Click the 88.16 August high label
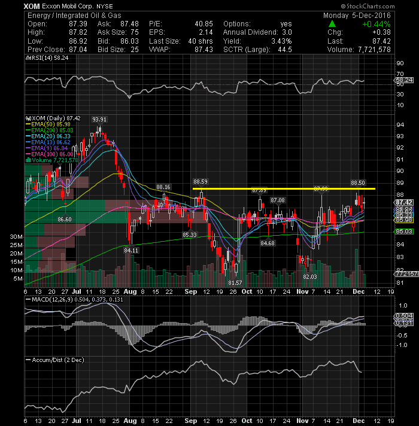 163,187
